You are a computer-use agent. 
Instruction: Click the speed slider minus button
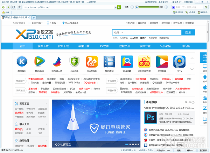click(132, 7)
